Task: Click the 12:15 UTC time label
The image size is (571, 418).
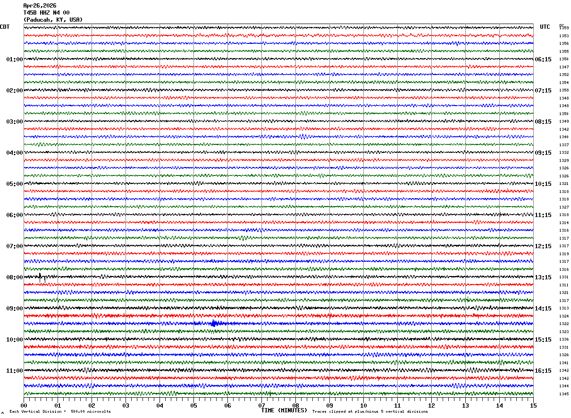Action: point(543,246)
